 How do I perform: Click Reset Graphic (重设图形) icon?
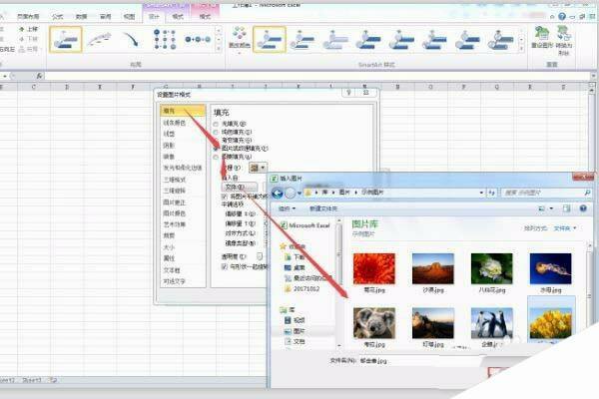[542, 38]
